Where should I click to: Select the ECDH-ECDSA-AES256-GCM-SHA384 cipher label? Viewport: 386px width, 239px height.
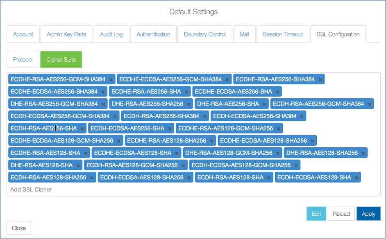(60, 116)
